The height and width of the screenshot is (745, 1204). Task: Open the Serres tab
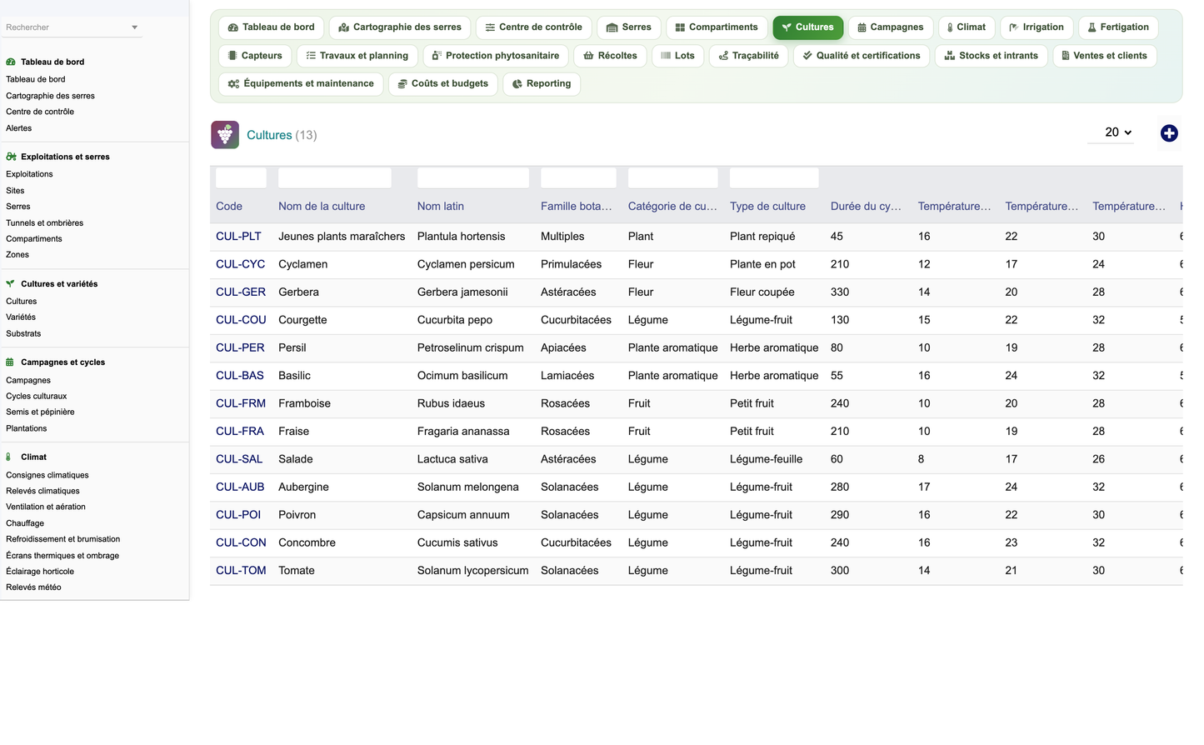point(629,27)
